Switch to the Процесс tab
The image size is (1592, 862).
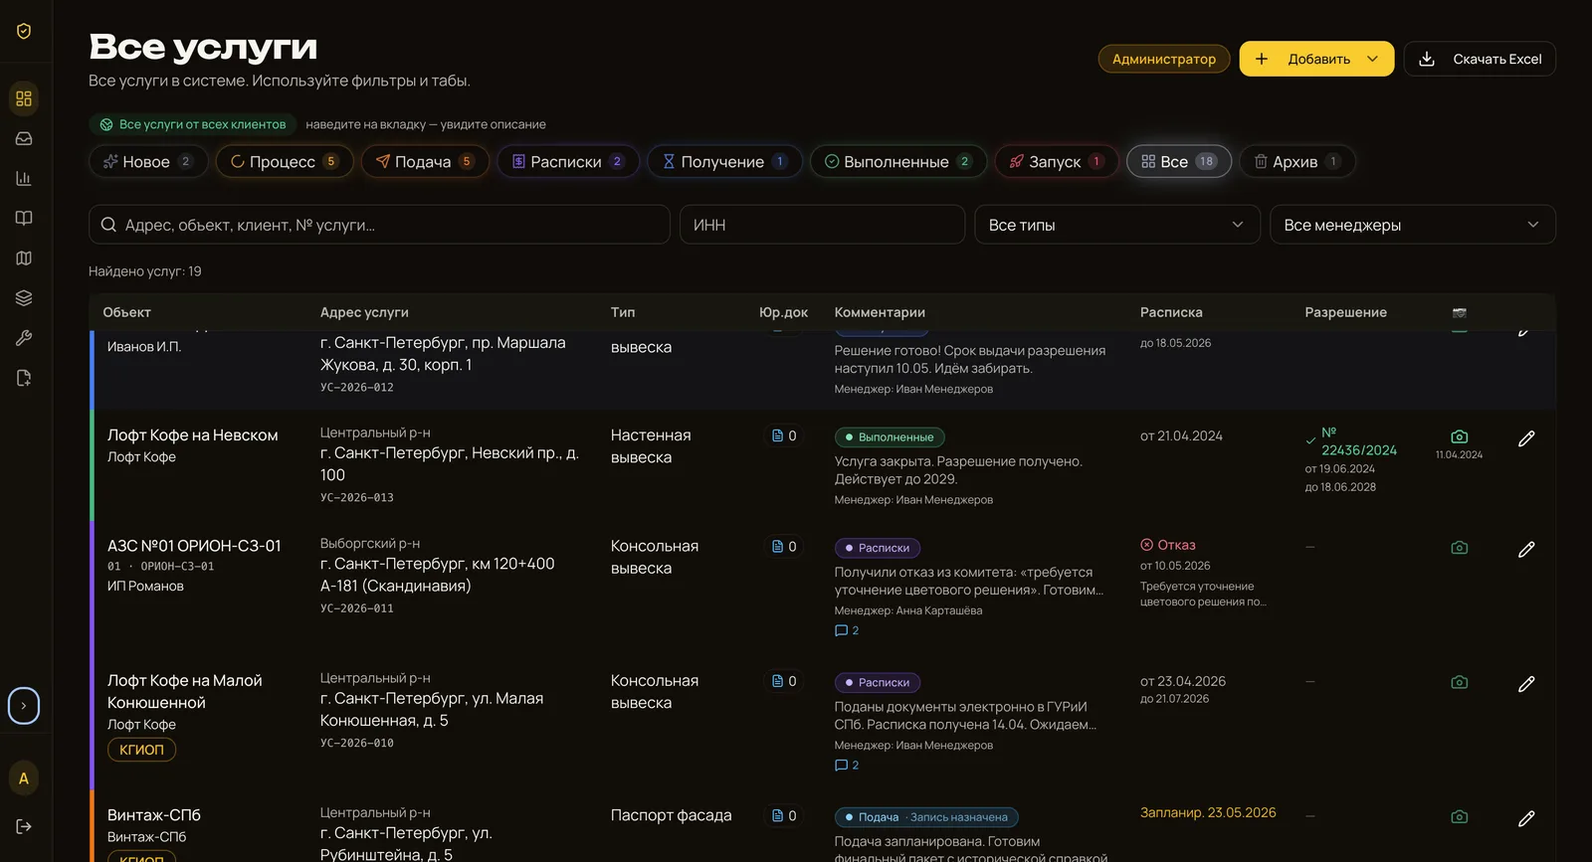coord(285,161)
